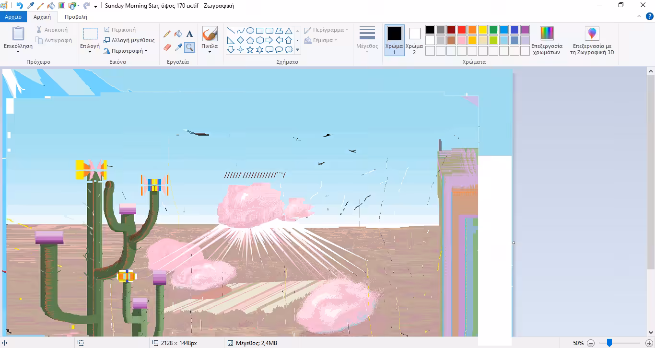
Task: Pick the green color swatch
Action: (x=493, y=30)
